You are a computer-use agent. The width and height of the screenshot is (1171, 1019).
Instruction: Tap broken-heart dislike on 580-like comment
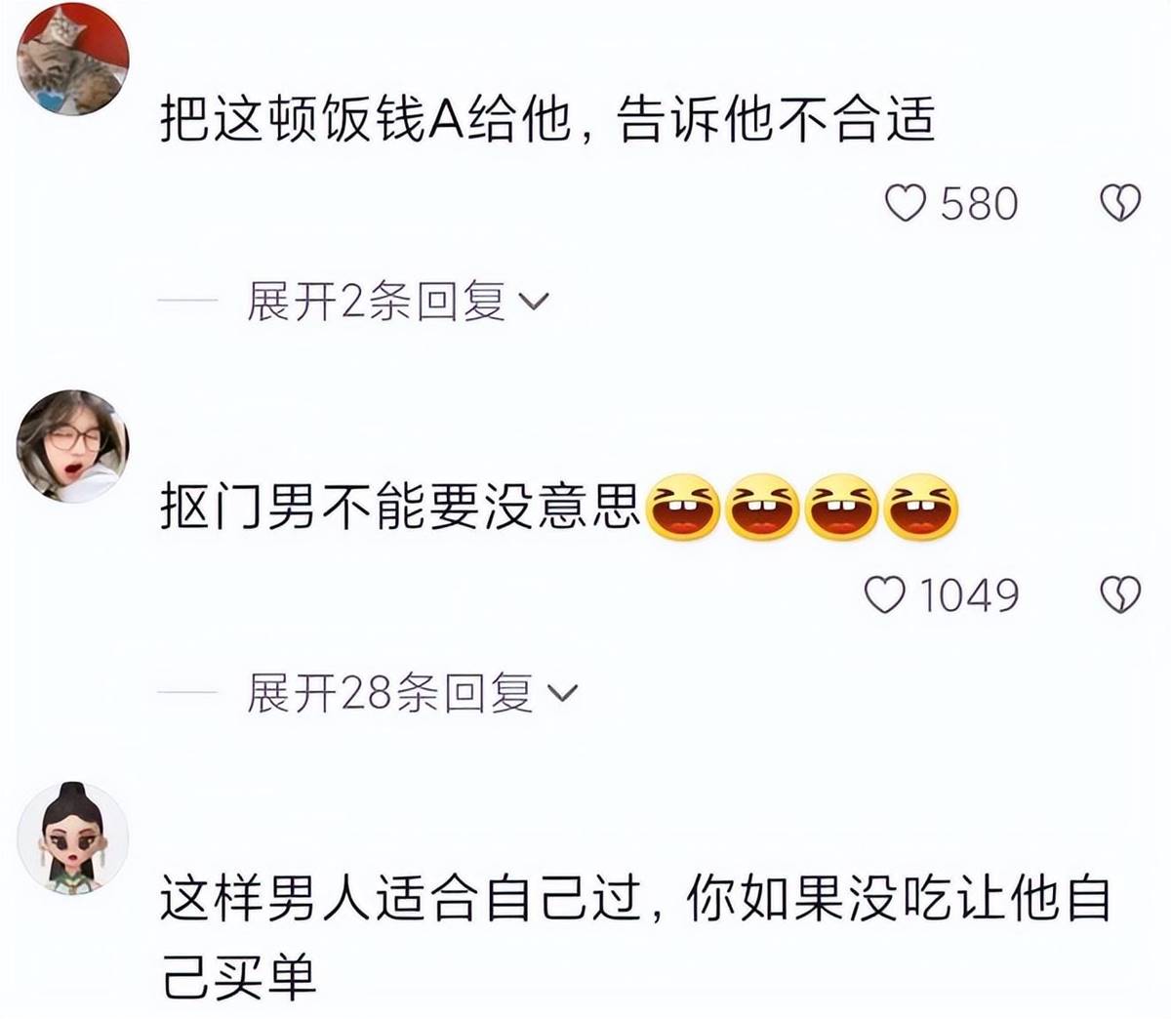tap(1119, 203)
